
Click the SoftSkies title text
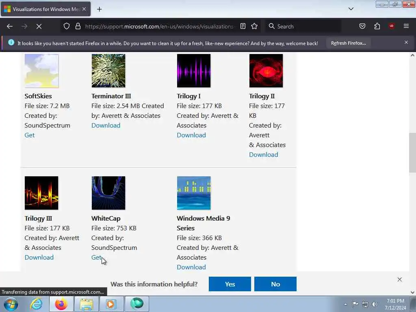[x=38, y=96]
